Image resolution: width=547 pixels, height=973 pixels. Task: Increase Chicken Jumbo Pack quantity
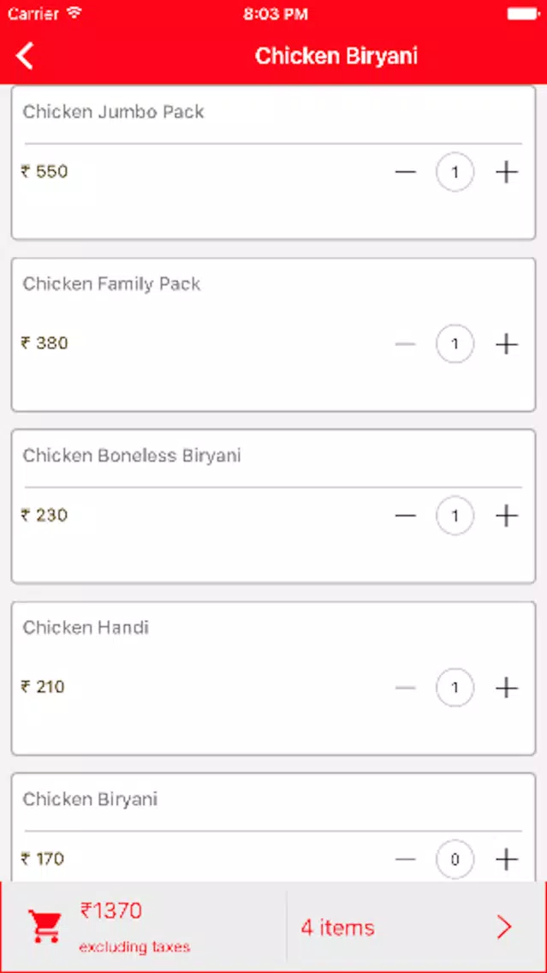pyautogui.click(x=507, y=172)
